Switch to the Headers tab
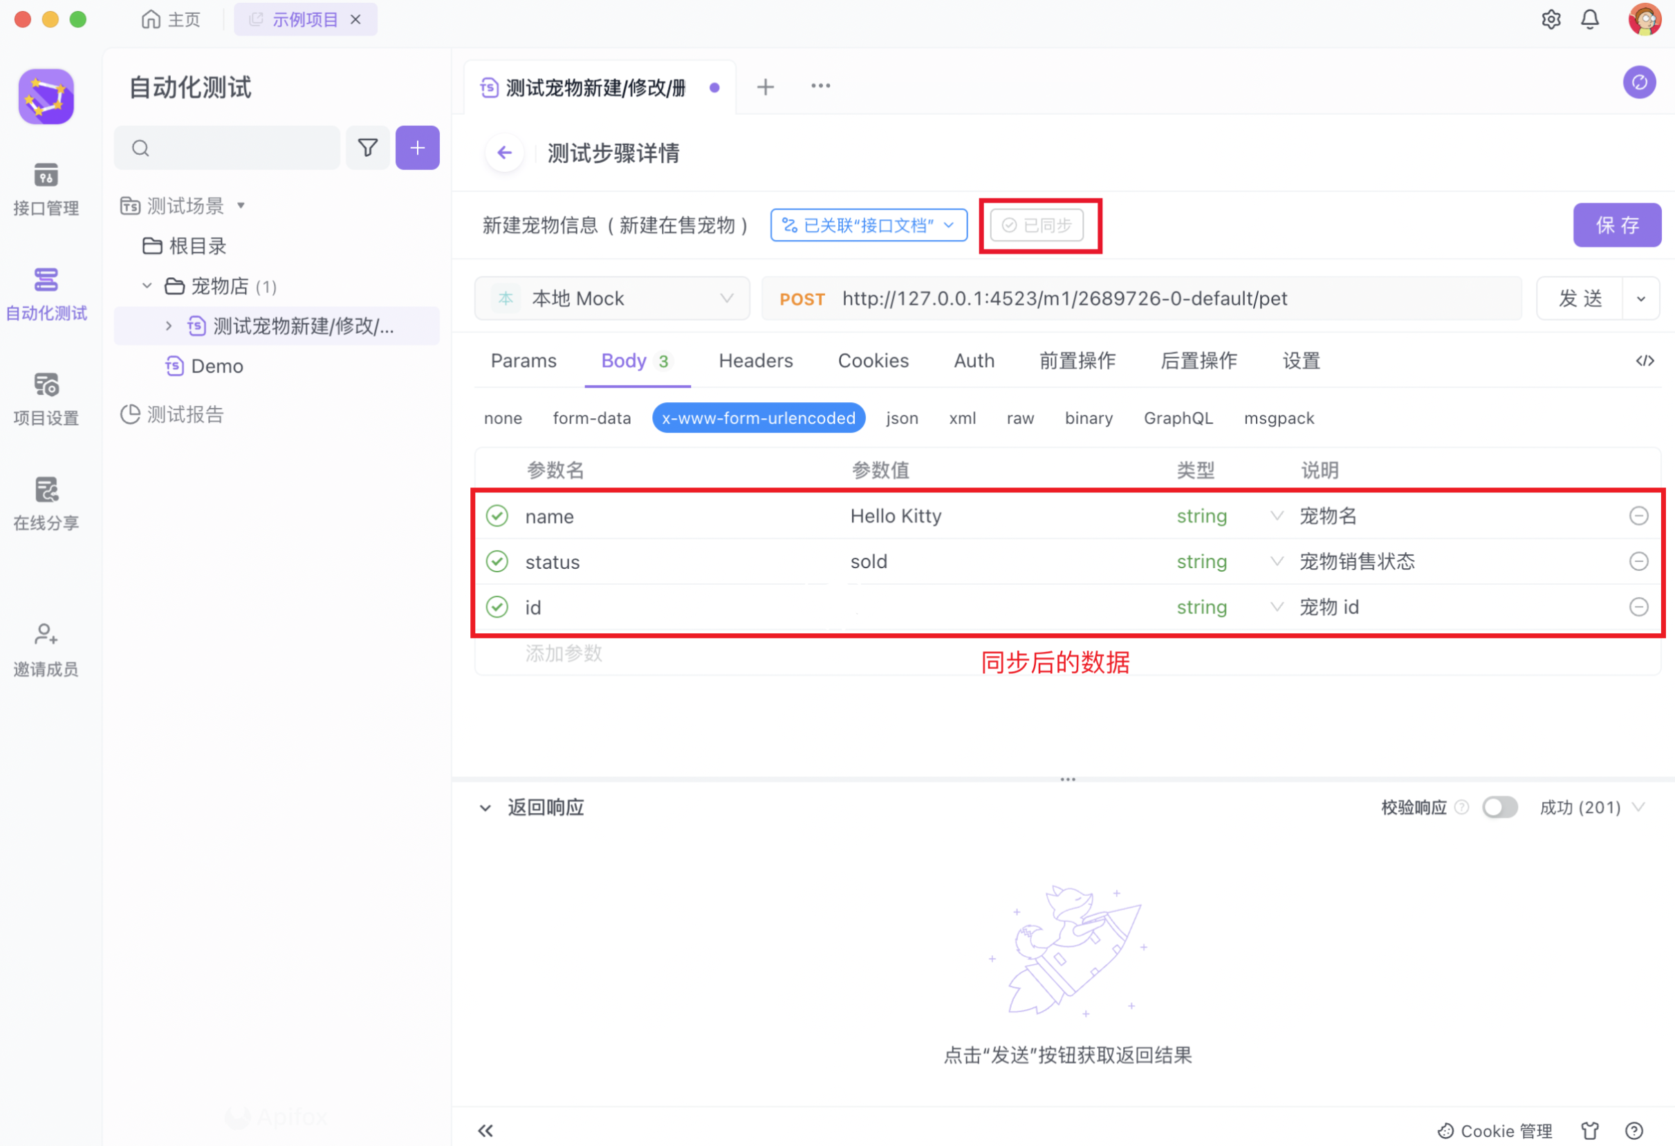 tap(755, 360)
